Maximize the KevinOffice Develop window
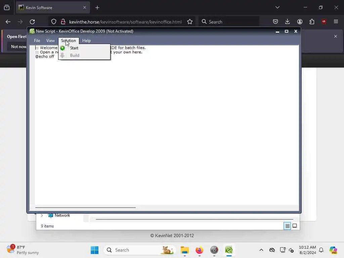Screen dimensions: 344x258 (287, 31)
